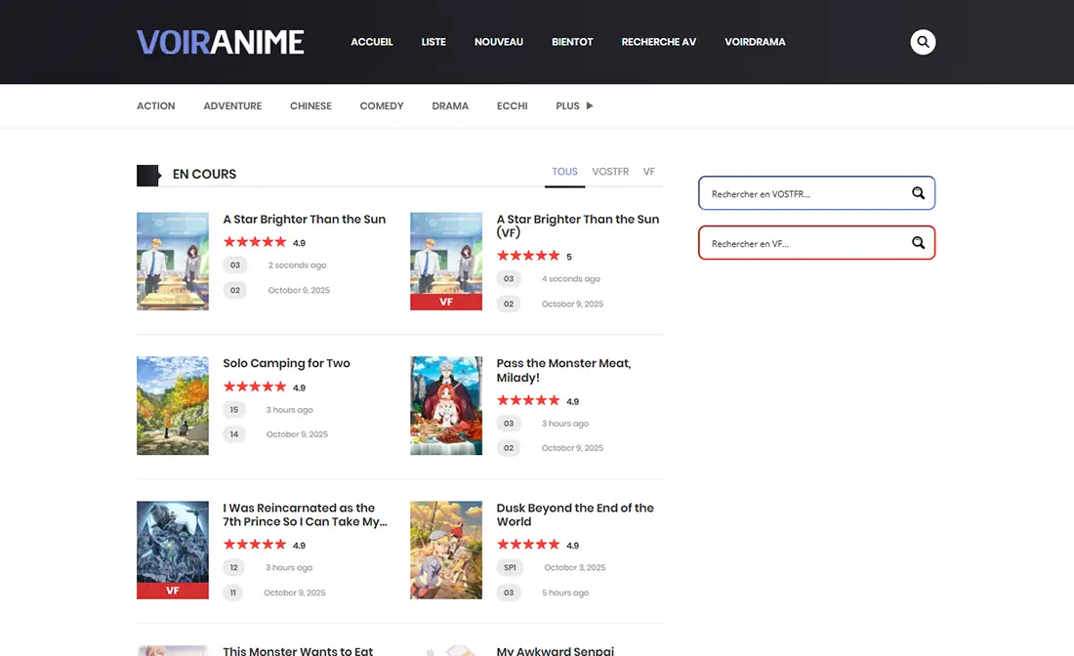Image resolution: width=1074 pixels, height=656 pixels.
Task: Open the NOUVEAU navigation item
Action: (499, 42)
